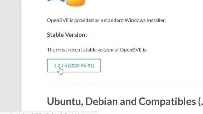The height and width of the screenshot is (114, 203).
Task: Click the orange flag portion of logo
Action: click(x=76, y=3)
